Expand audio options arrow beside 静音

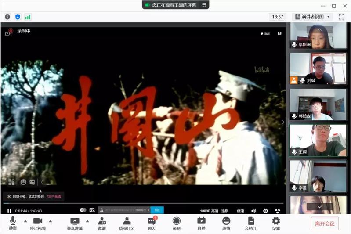[x=25, y=221]
